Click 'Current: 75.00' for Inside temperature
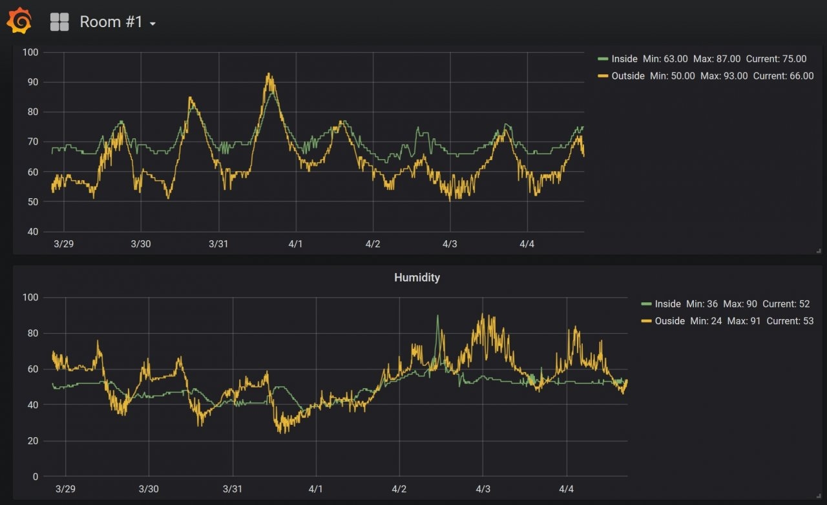827x505 pixels. (777, 59)
